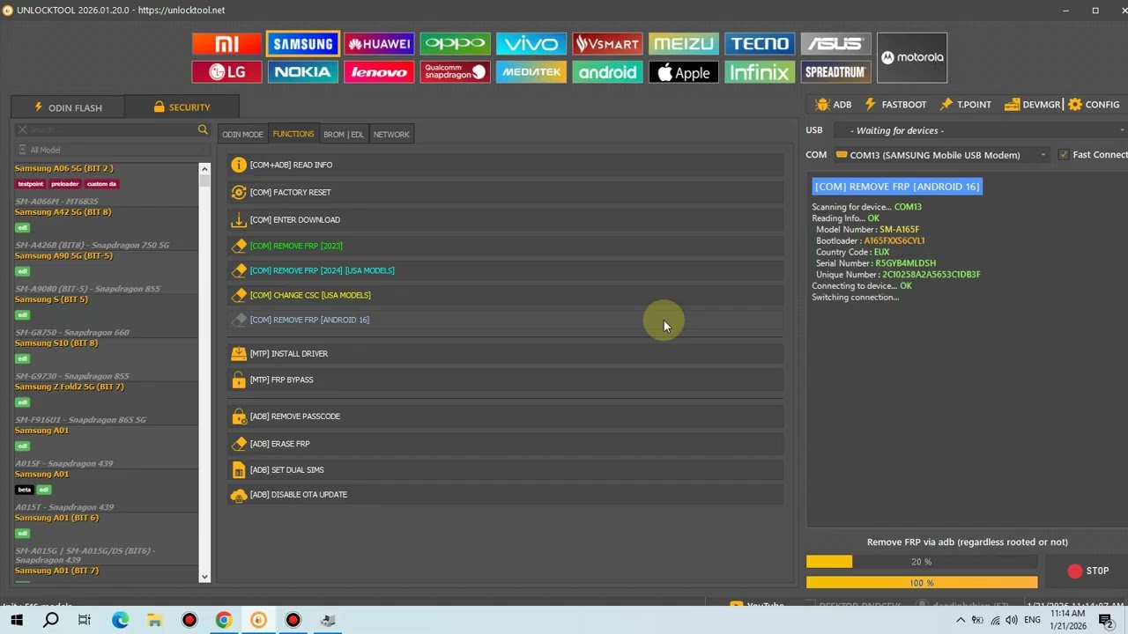Switch to the SECURITY tab
This screenshot has height=634, width=1128.
182,107
